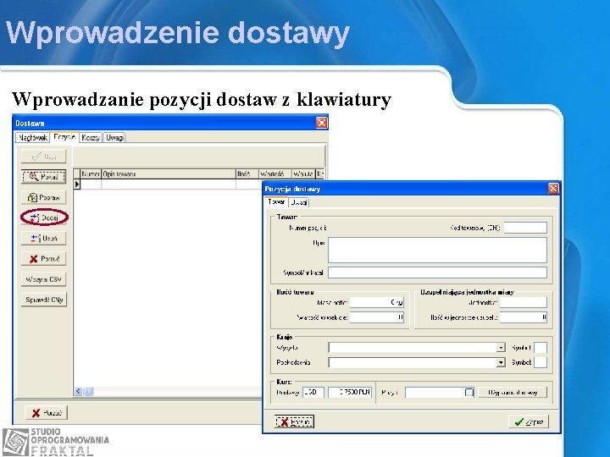The image size is (610, 457).
Task: Select the Pozycje tab in Dostawa
Action: pyautogui.click(x=64, y=137)
